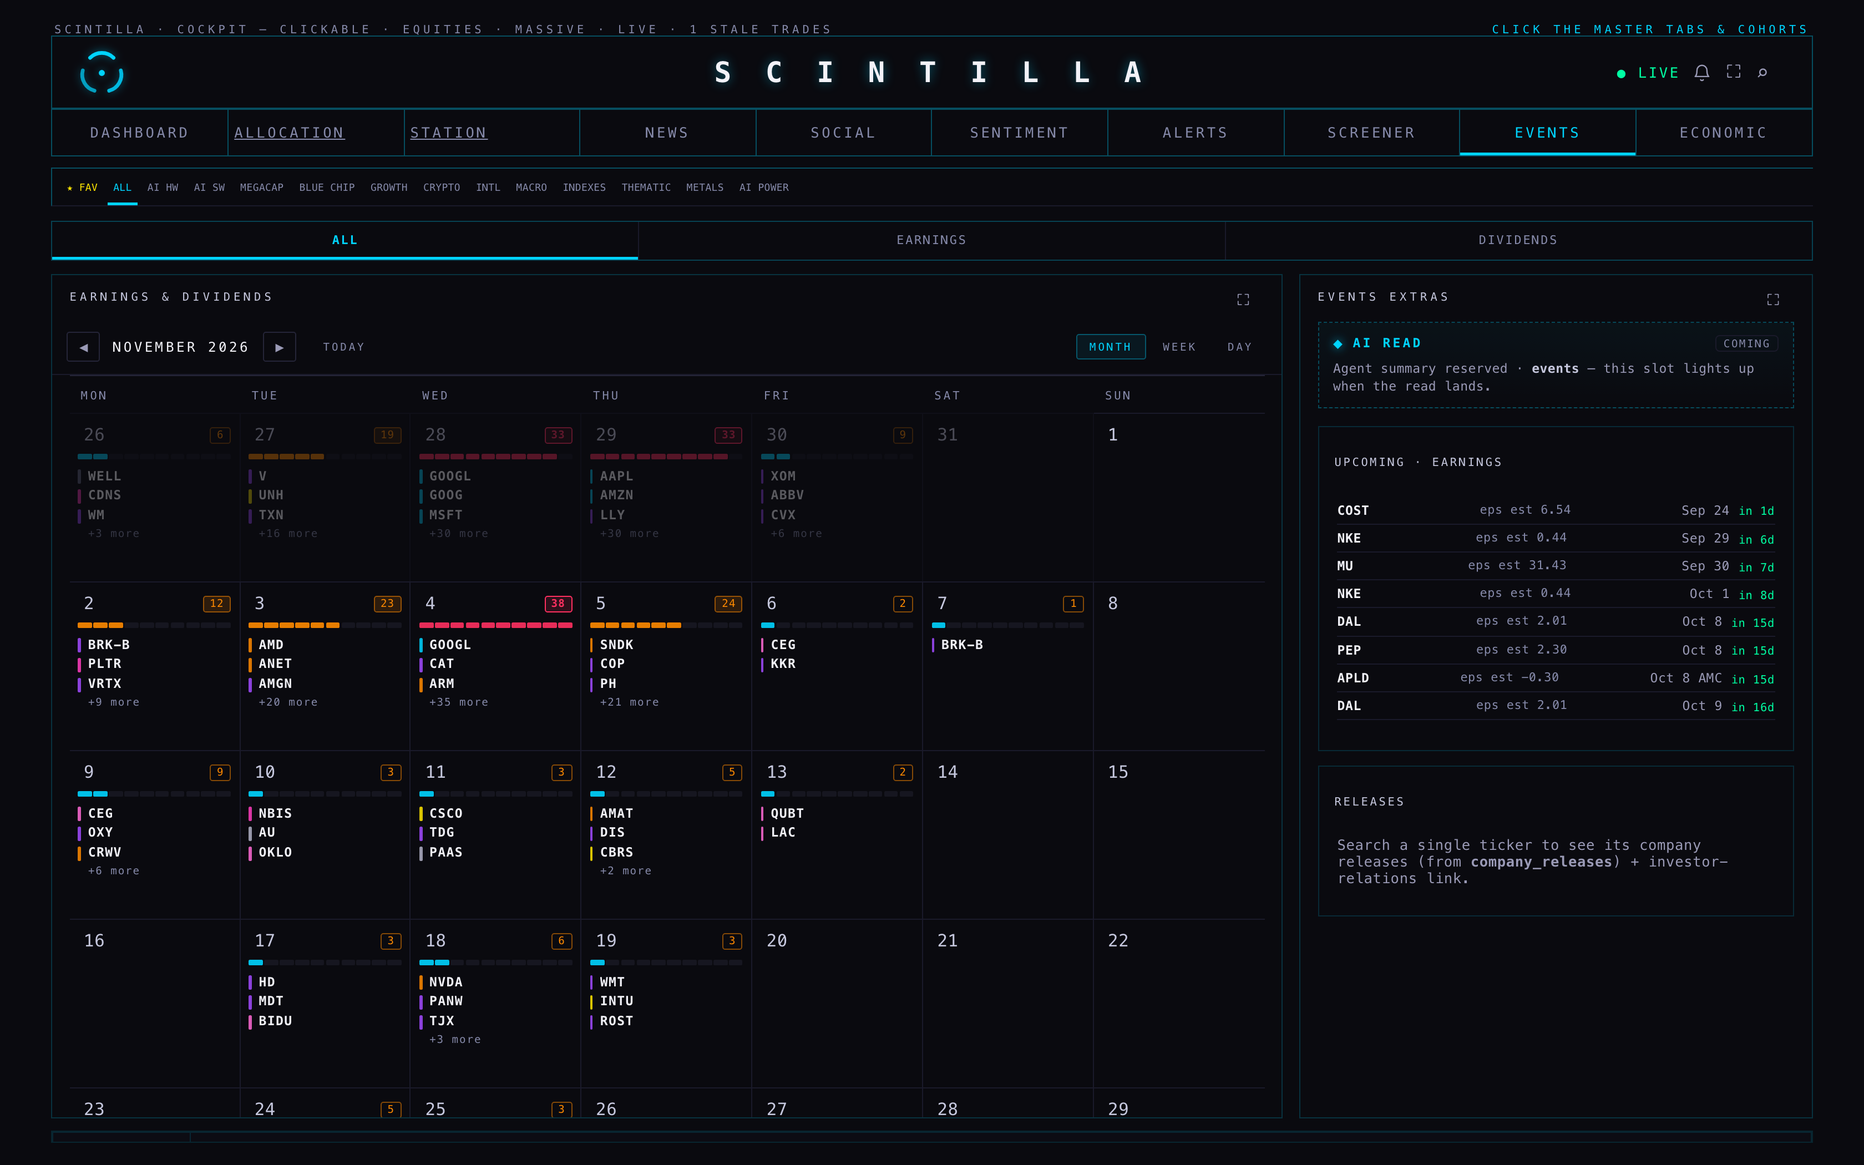Go to next month arrow
Viewport: 1864px width, 1165px height.
point(280,347)
